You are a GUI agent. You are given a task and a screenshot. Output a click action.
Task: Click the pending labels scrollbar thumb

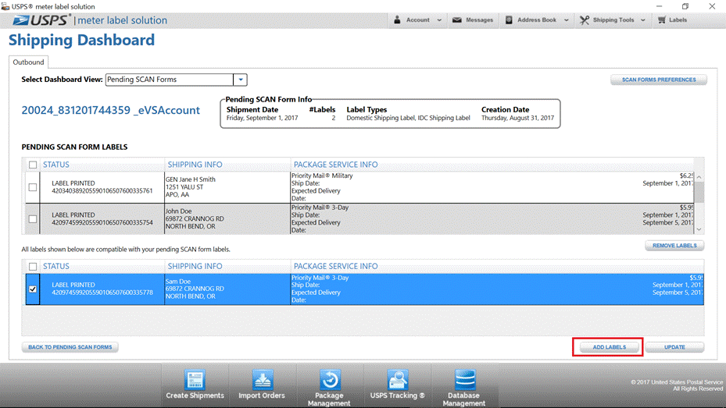699,192
